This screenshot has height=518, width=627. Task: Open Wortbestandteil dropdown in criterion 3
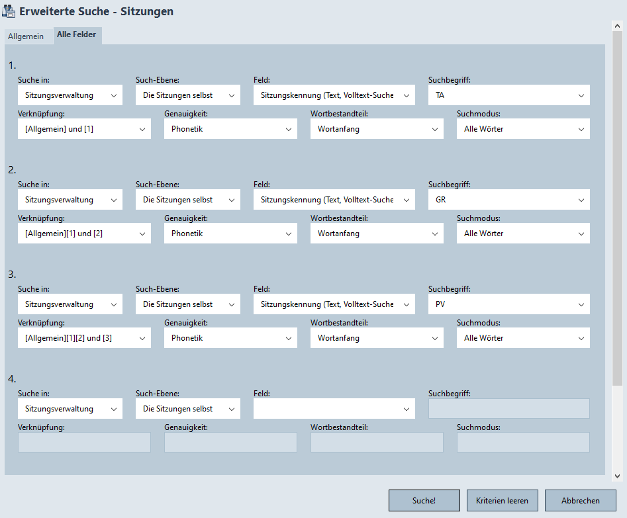tap(377, 338)
